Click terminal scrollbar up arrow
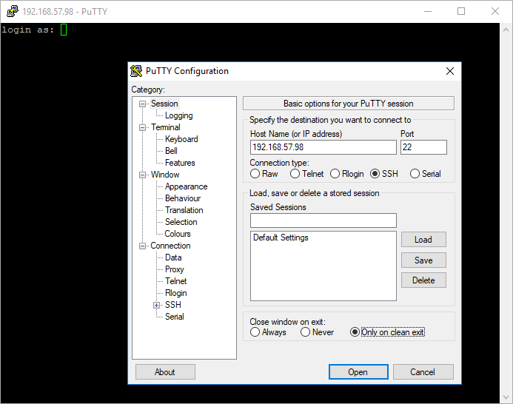513x404 pixels. [x=506, y=30]
